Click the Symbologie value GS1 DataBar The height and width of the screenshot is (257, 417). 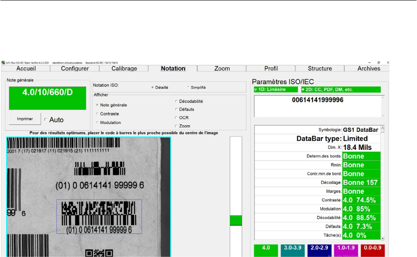tap(361, 130)
